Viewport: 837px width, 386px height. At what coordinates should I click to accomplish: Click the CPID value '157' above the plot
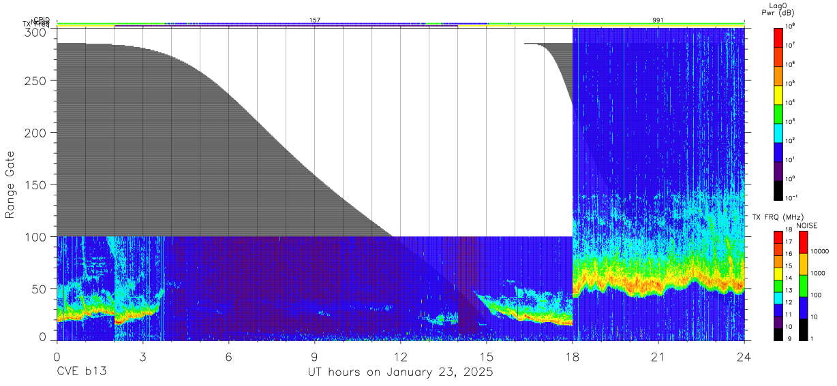pos(314,20)
